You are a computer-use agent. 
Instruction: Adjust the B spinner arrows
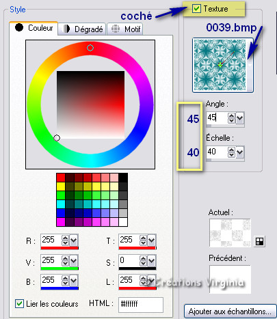click(x=65, y=281)
